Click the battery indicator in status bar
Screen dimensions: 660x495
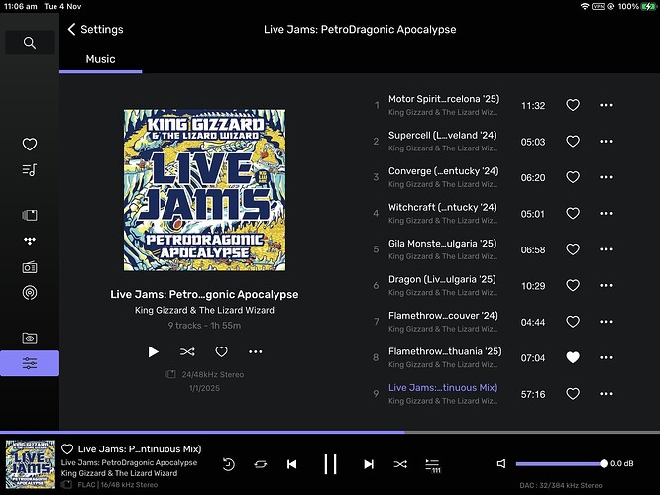(x=648, y=6)
